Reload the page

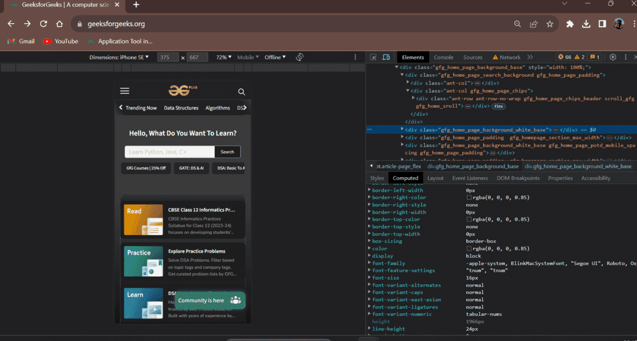[x=43, y=24]
